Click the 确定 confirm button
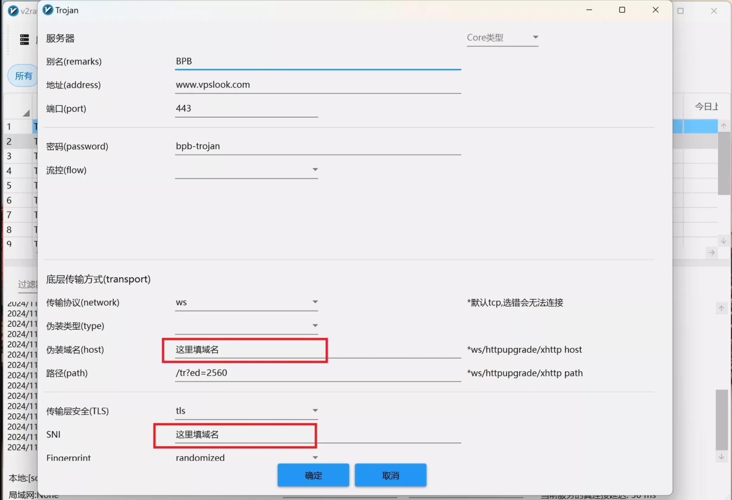This screenshot has height=500, width=732. click(313, 475)
